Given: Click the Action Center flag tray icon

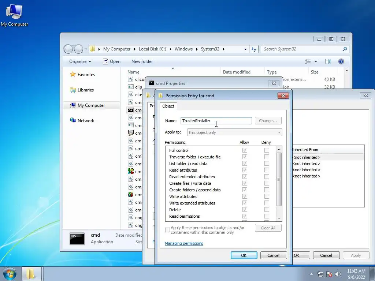Looking at the screenshot, I should (x=329, y=274).
